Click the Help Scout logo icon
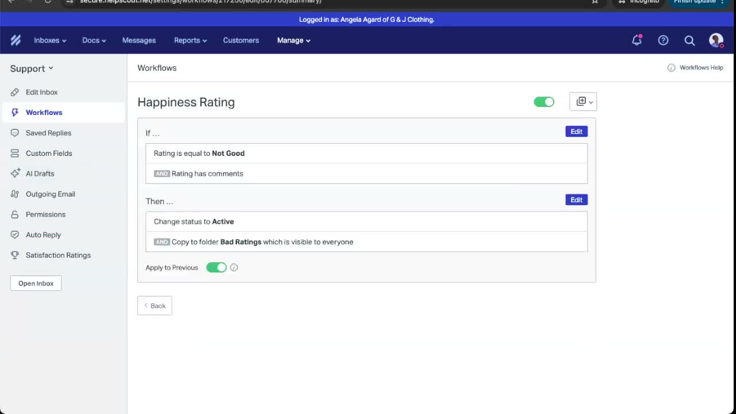This screenshot has width=736, height=414. pyautogui.click(x=16, y=40)
